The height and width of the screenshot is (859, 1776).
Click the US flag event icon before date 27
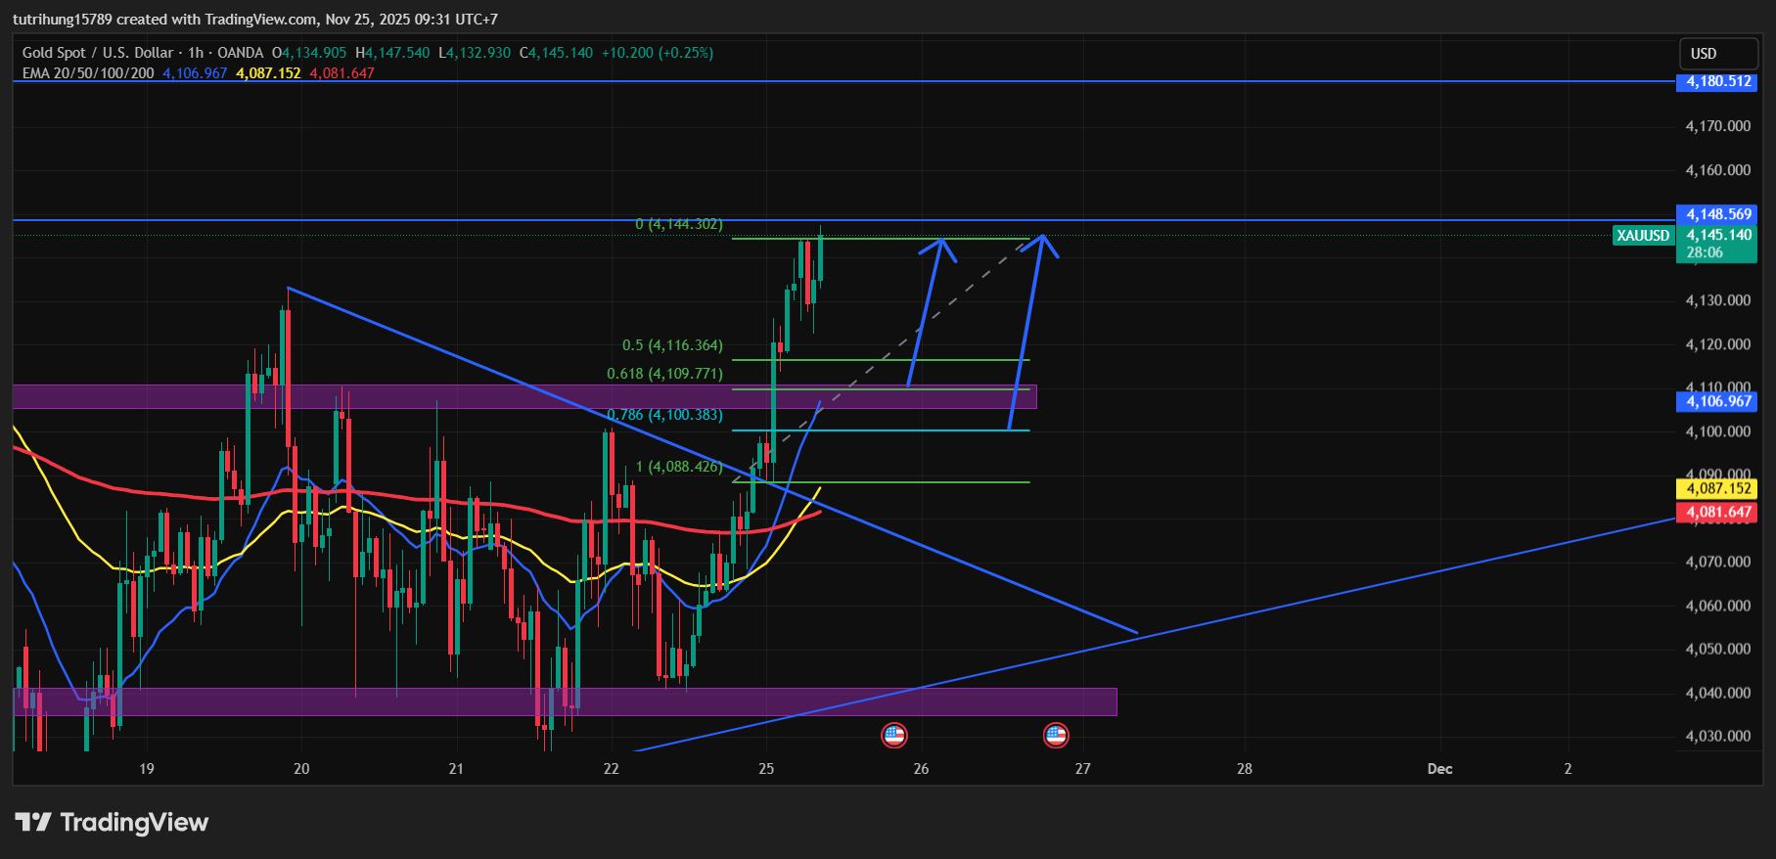coord(1055,736)
